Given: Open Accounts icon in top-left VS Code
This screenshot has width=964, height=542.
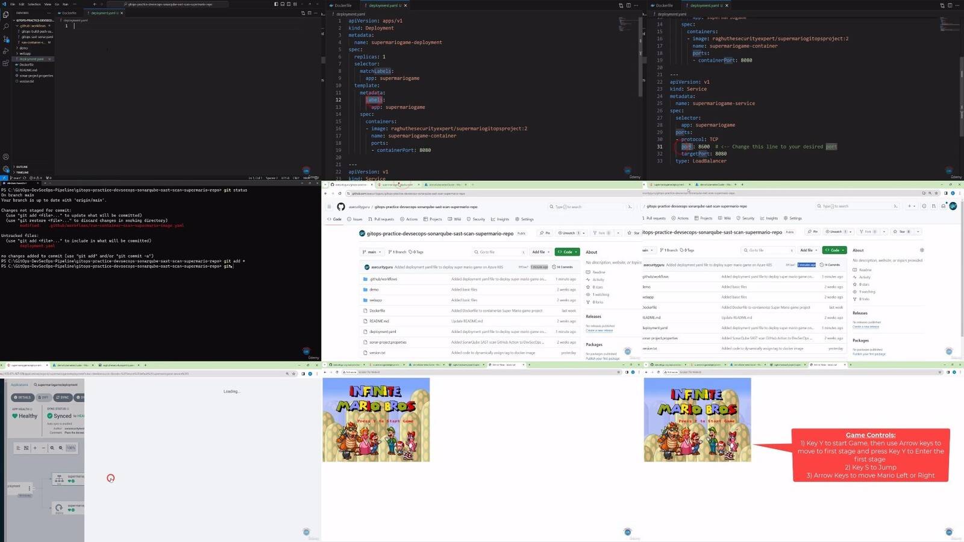Looking at the screenshot, I should [x=5, y=157].
